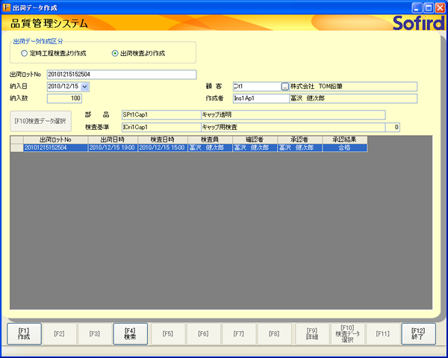
Task: Select 出荷検査より作成 radio option
Action: [115, 54]
